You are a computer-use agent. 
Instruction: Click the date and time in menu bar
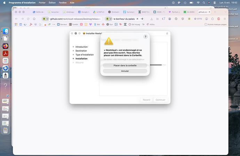[228, 2]
